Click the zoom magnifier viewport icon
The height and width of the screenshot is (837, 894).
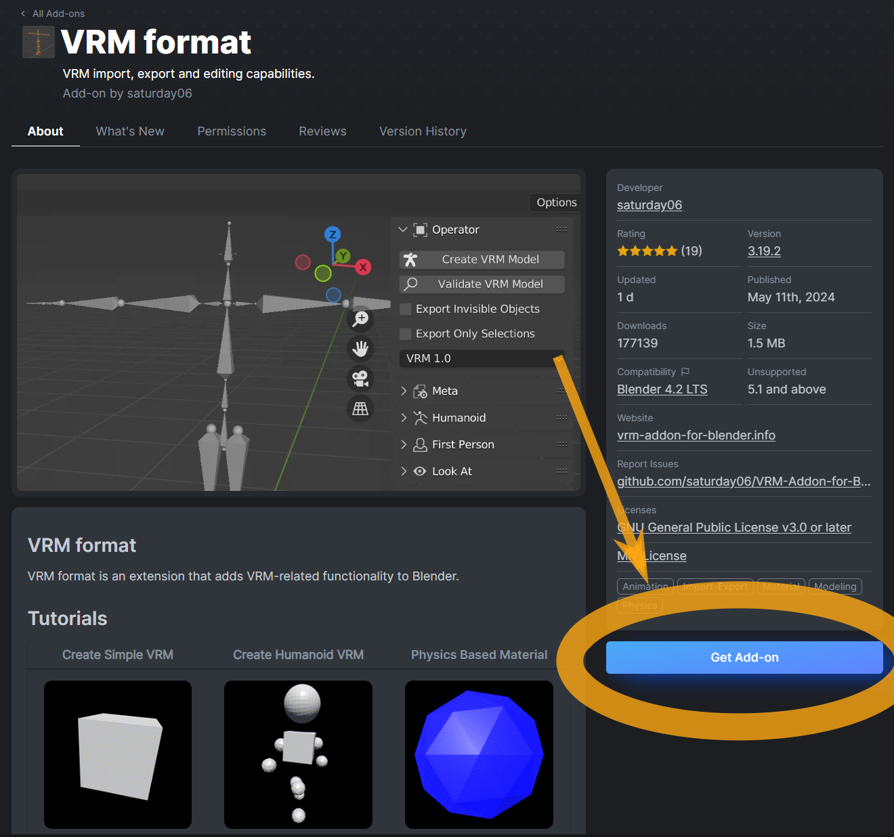[x=360, y=319]
